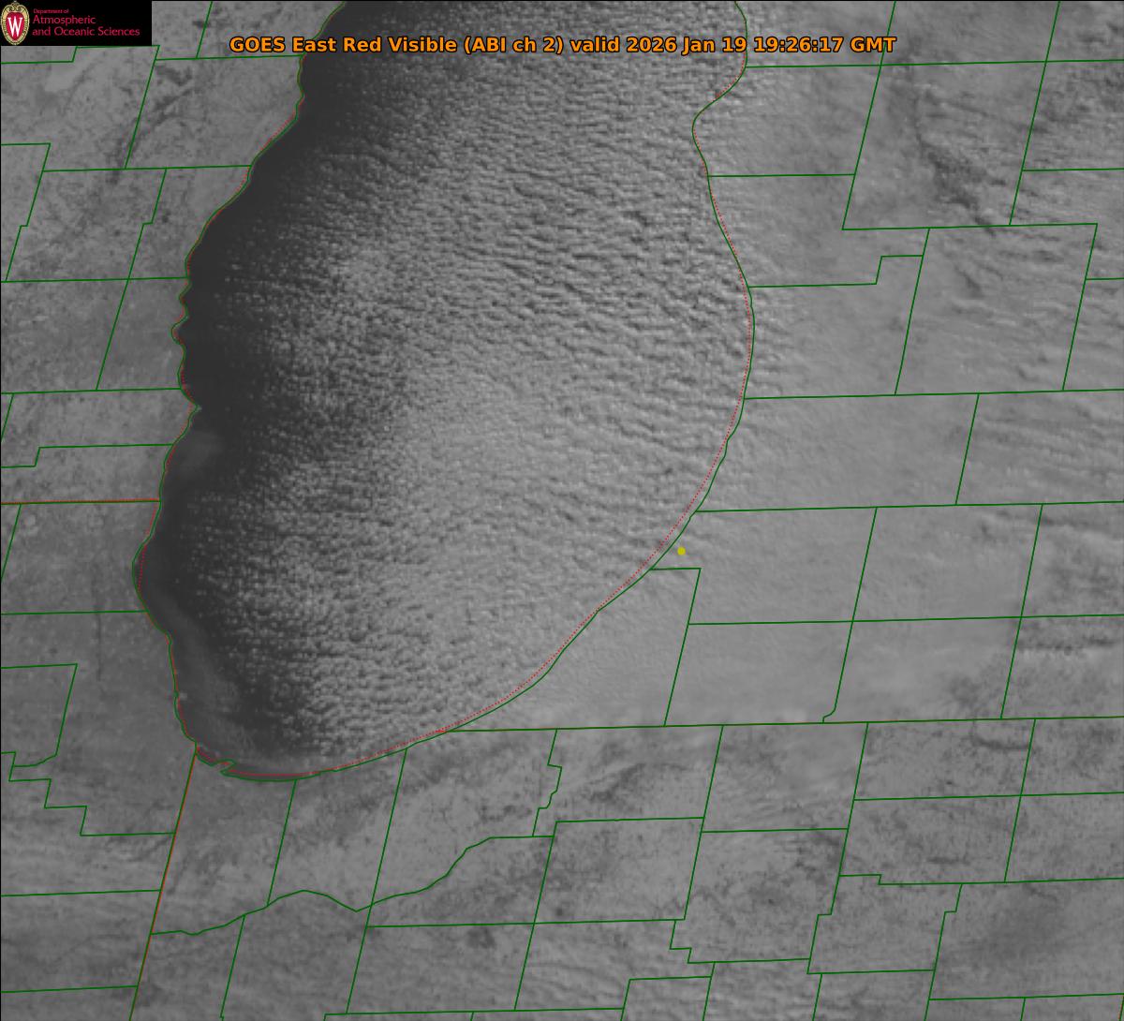Click the University of Wisconsin crest logo
Screen dimensions: 1124x1021
coord(15,22)
